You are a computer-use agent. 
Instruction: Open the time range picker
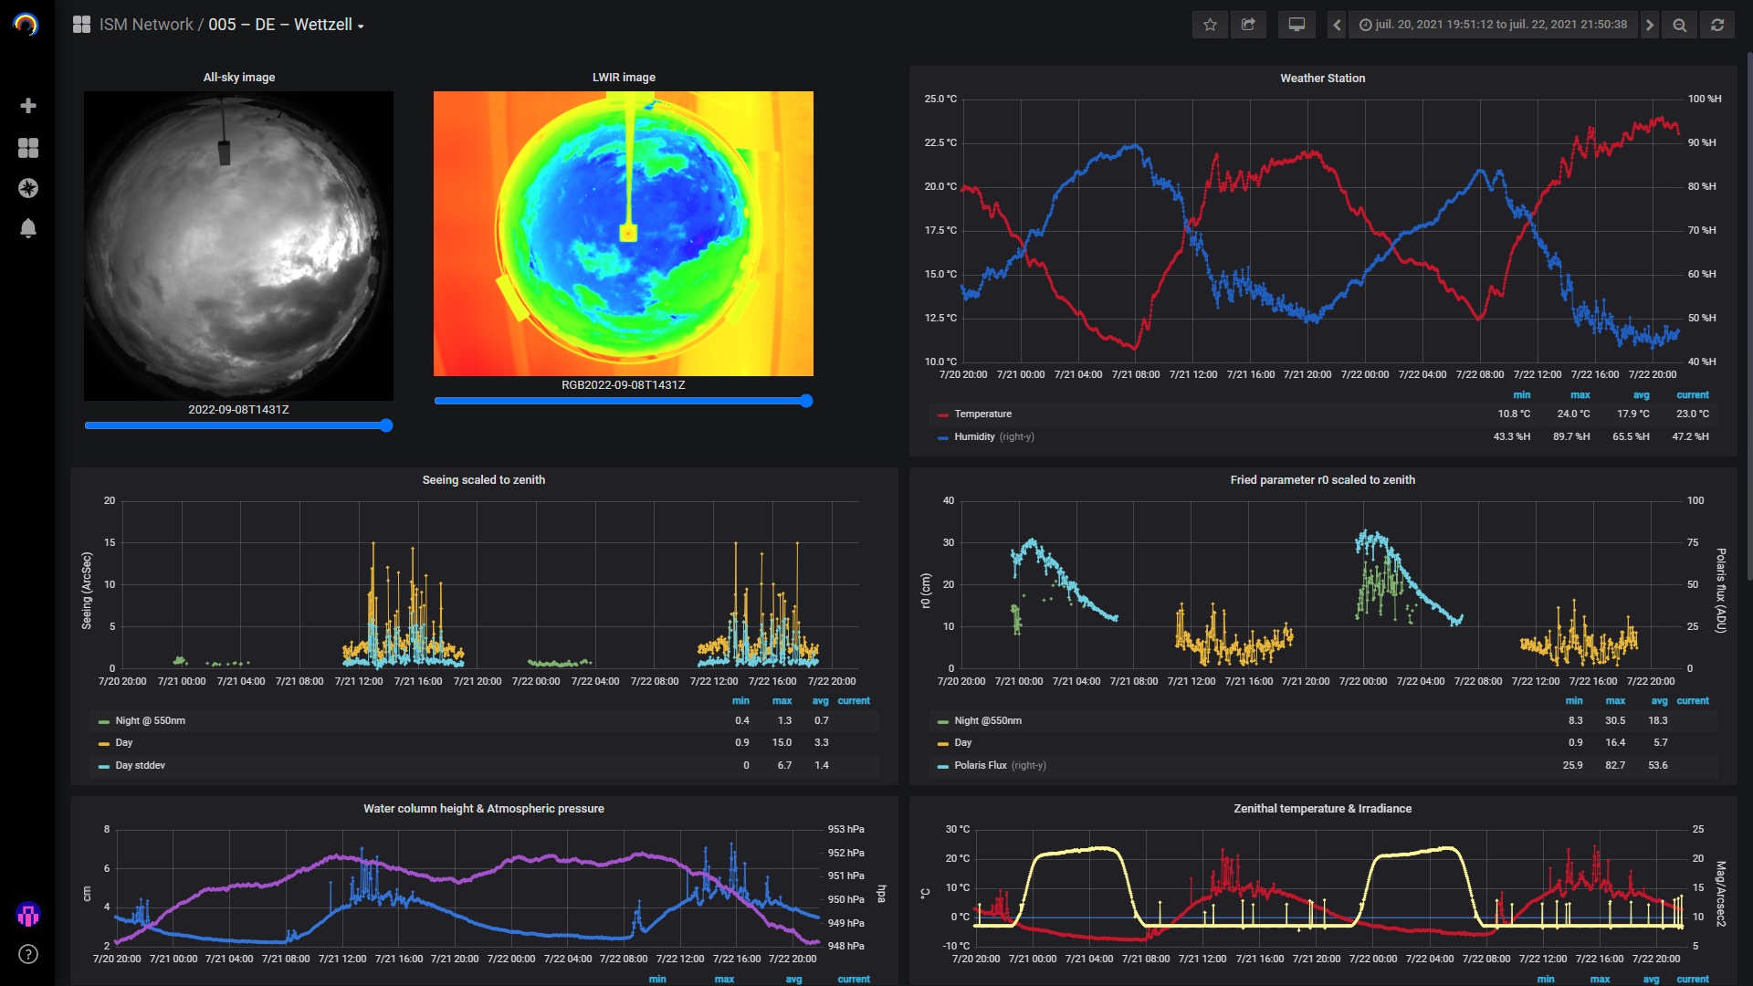coord(1493,25)
